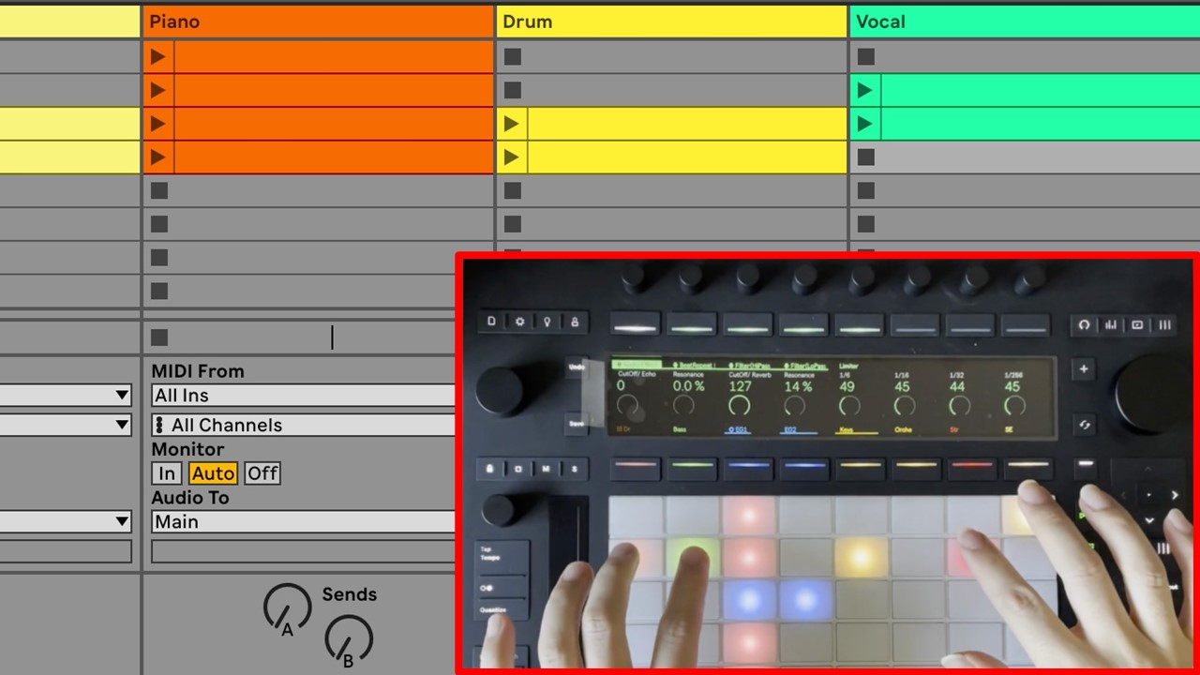Click the Vocal stop square in the sixth scene
The width and height of the screenshot is (1200, 675).
pyautogui.click(x=866, y=224)
